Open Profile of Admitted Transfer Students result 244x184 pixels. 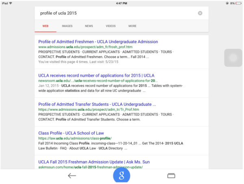click(x=97, y=104)
